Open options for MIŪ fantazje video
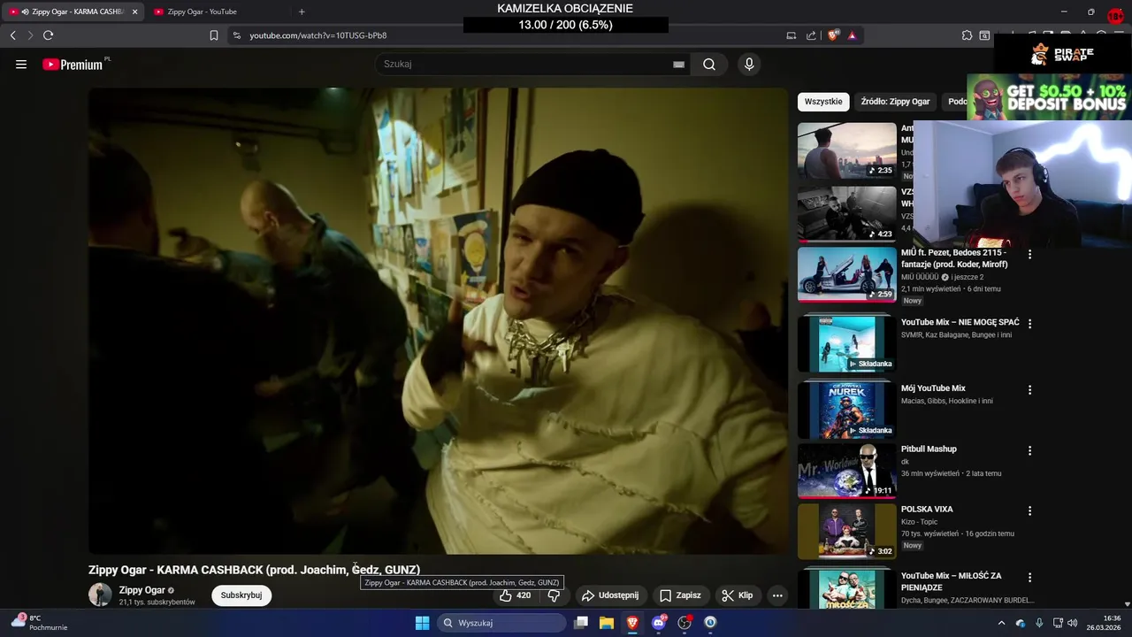The image size is (1132, 637). click(x=1029, y=254)
